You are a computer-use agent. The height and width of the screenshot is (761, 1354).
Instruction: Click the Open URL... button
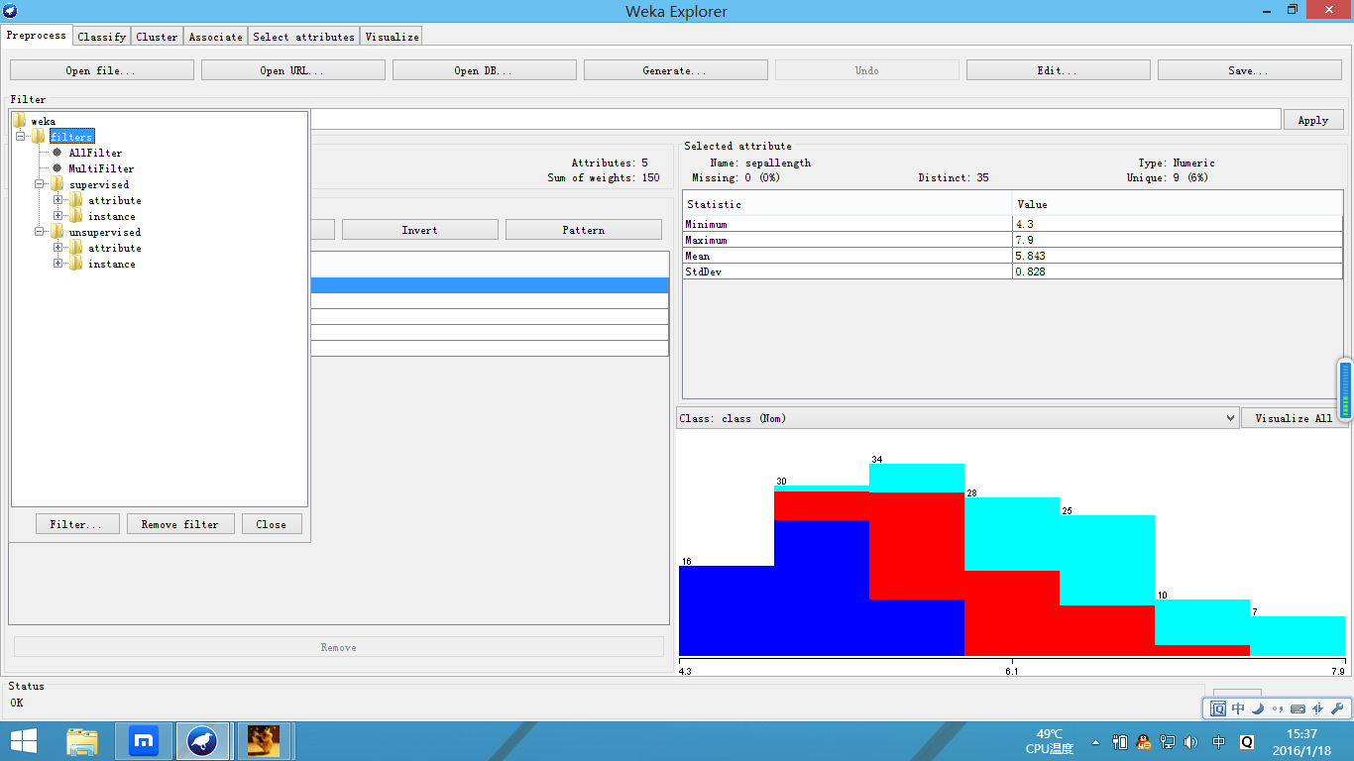pyautogui.click(x=293, y=70)
